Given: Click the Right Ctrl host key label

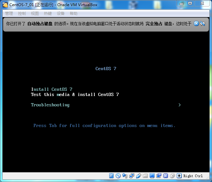Looking at the screenshot, I should [193, 176].
